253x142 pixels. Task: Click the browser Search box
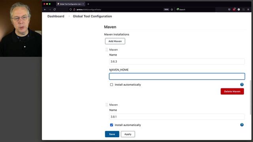pos(195,9)
